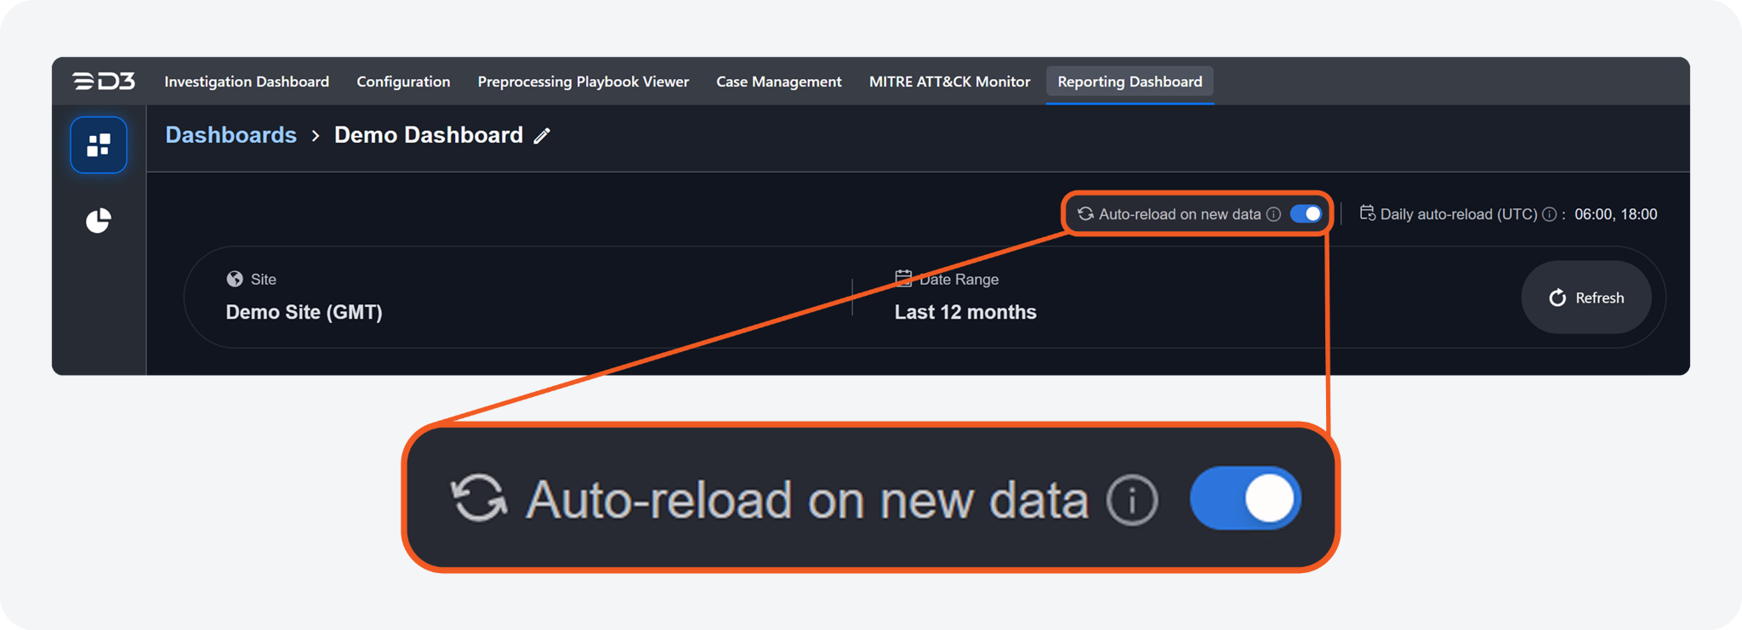Image resolution: width=1742 pixels, height=630 pixels.
Task: Open the pie chart icon in sidebar
Action: (99, 221)
